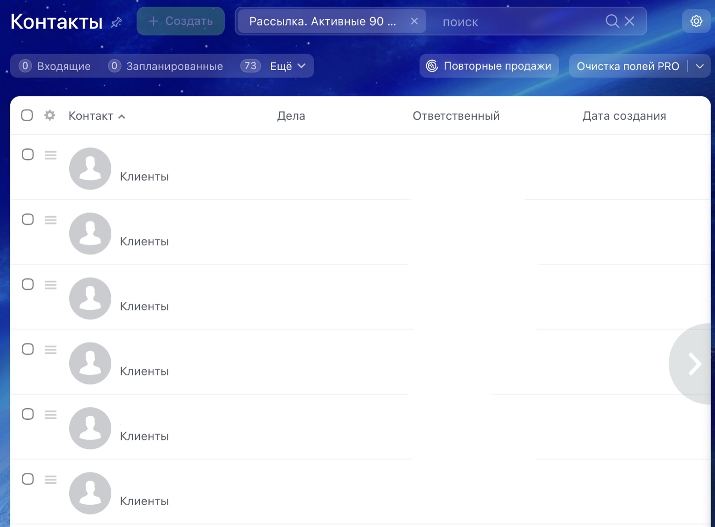This screenshot has height=527, width=715.
Task: Pin the Контакты page with pin icon
Action: 117,22
